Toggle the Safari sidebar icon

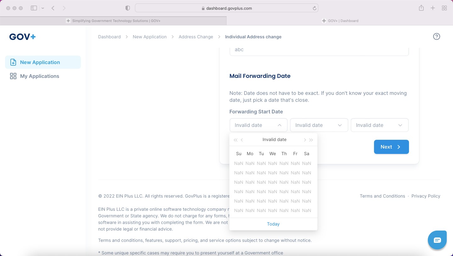[x=34, y=8]
